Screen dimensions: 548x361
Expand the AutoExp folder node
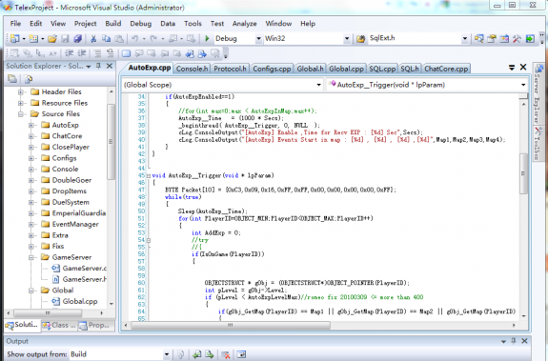[x=31, y=126]
